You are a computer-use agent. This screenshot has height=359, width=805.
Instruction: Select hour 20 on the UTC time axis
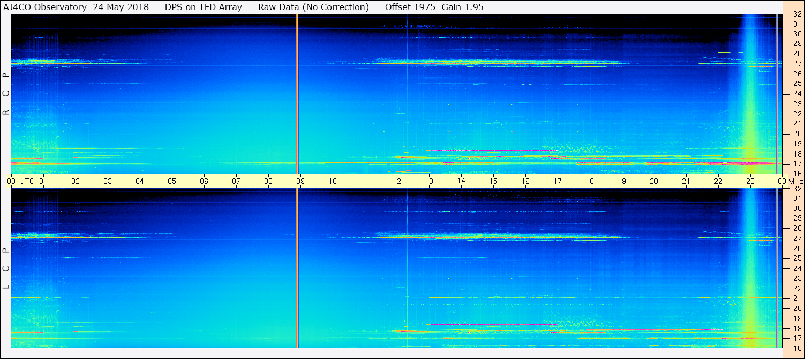(654, 181)
